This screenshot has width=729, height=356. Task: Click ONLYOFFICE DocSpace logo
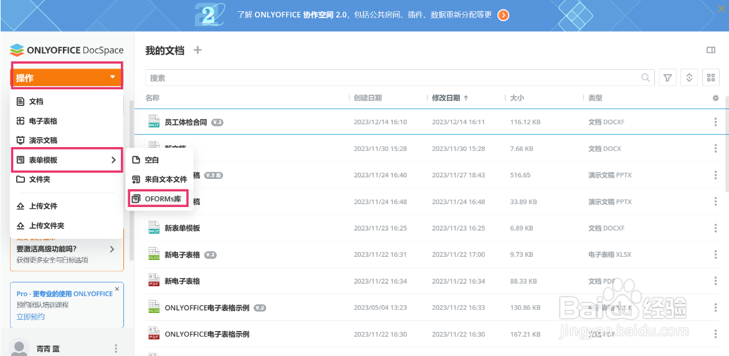point(67,50)
